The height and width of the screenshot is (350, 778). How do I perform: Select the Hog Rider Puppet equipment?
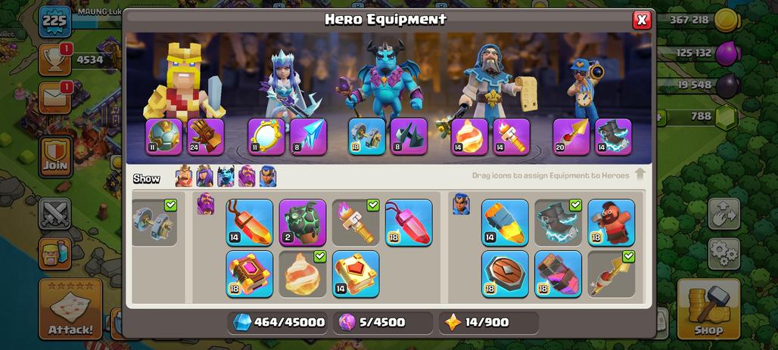pos(612,222)
